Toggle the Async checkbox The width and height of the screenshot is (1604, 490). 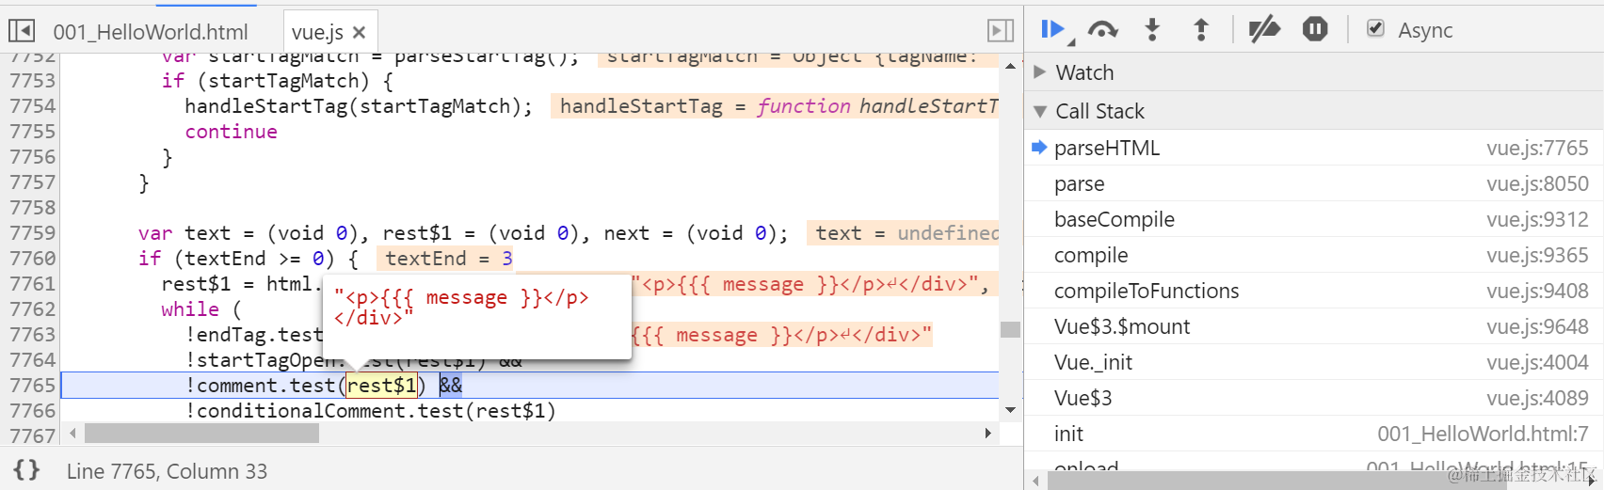1375,28
